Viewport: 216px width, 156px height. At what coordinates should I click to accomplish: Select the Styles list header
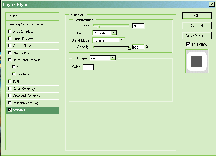pyautogui.click(x=33, y=16)
